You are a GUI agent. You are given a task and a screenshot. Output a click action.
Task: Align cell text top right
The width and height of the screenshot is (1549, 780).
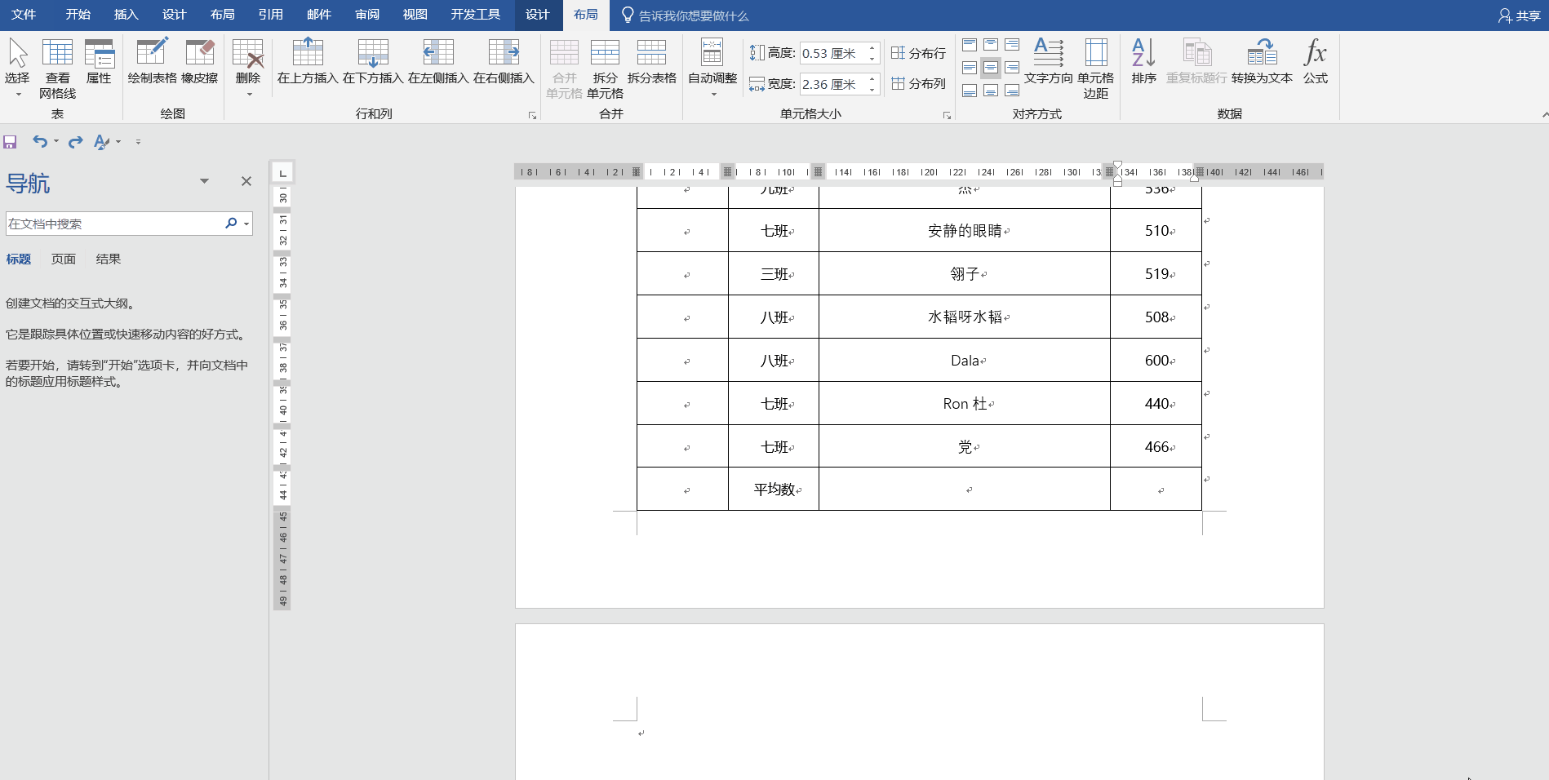[x=1012, y=45]
